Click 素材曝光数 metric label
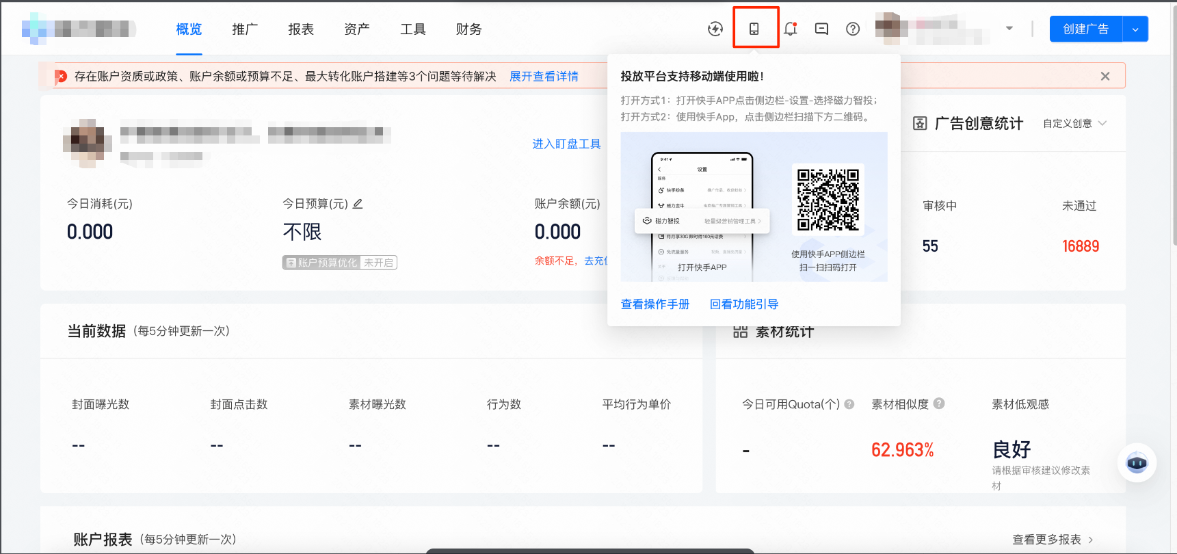The width and height of the screenshot is (1177, 554). 378,404
